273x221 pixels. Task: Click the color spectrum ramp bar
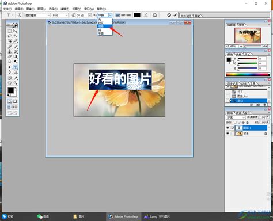pyautogui.click(x=248, y=74)
